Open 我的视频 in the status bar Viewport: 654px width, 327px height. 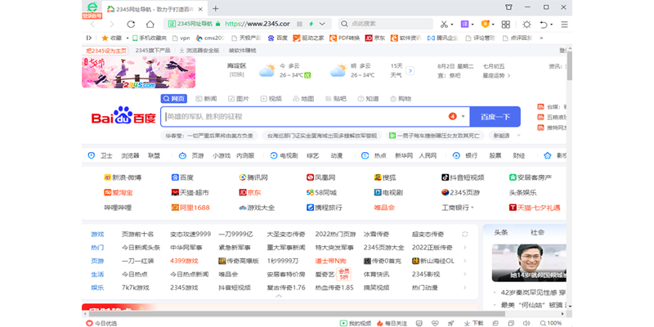(355, 323)
